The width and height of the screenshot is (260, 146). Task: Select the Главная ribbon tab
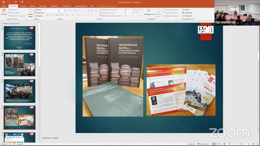(13, 6)
